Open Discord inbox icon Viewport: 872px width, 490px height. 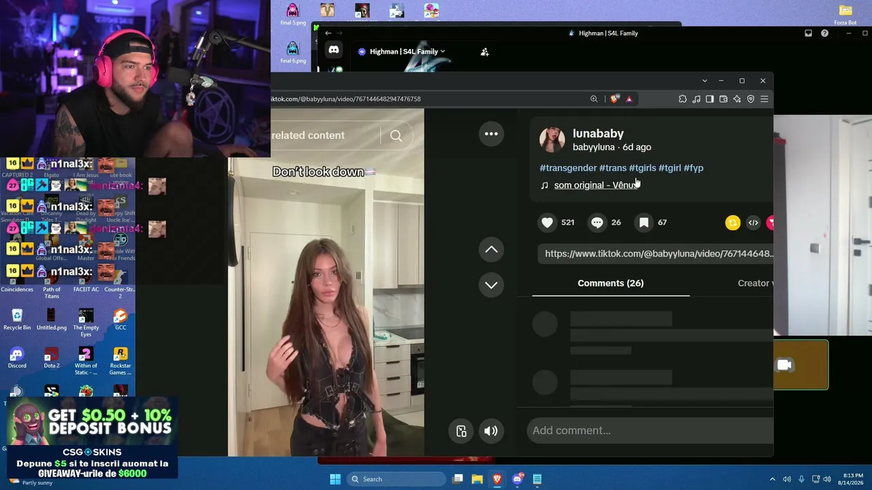(809, 33)
